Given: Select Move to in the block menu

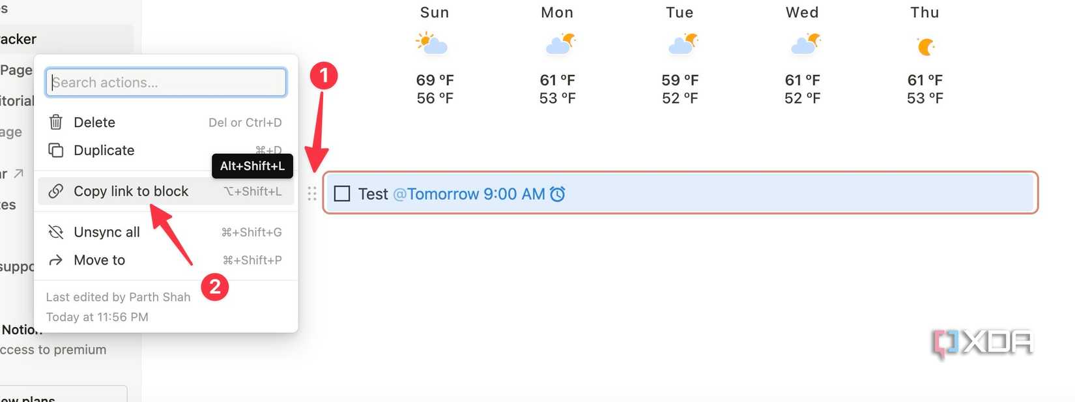Looking at the screenshot, I should 99,260.
